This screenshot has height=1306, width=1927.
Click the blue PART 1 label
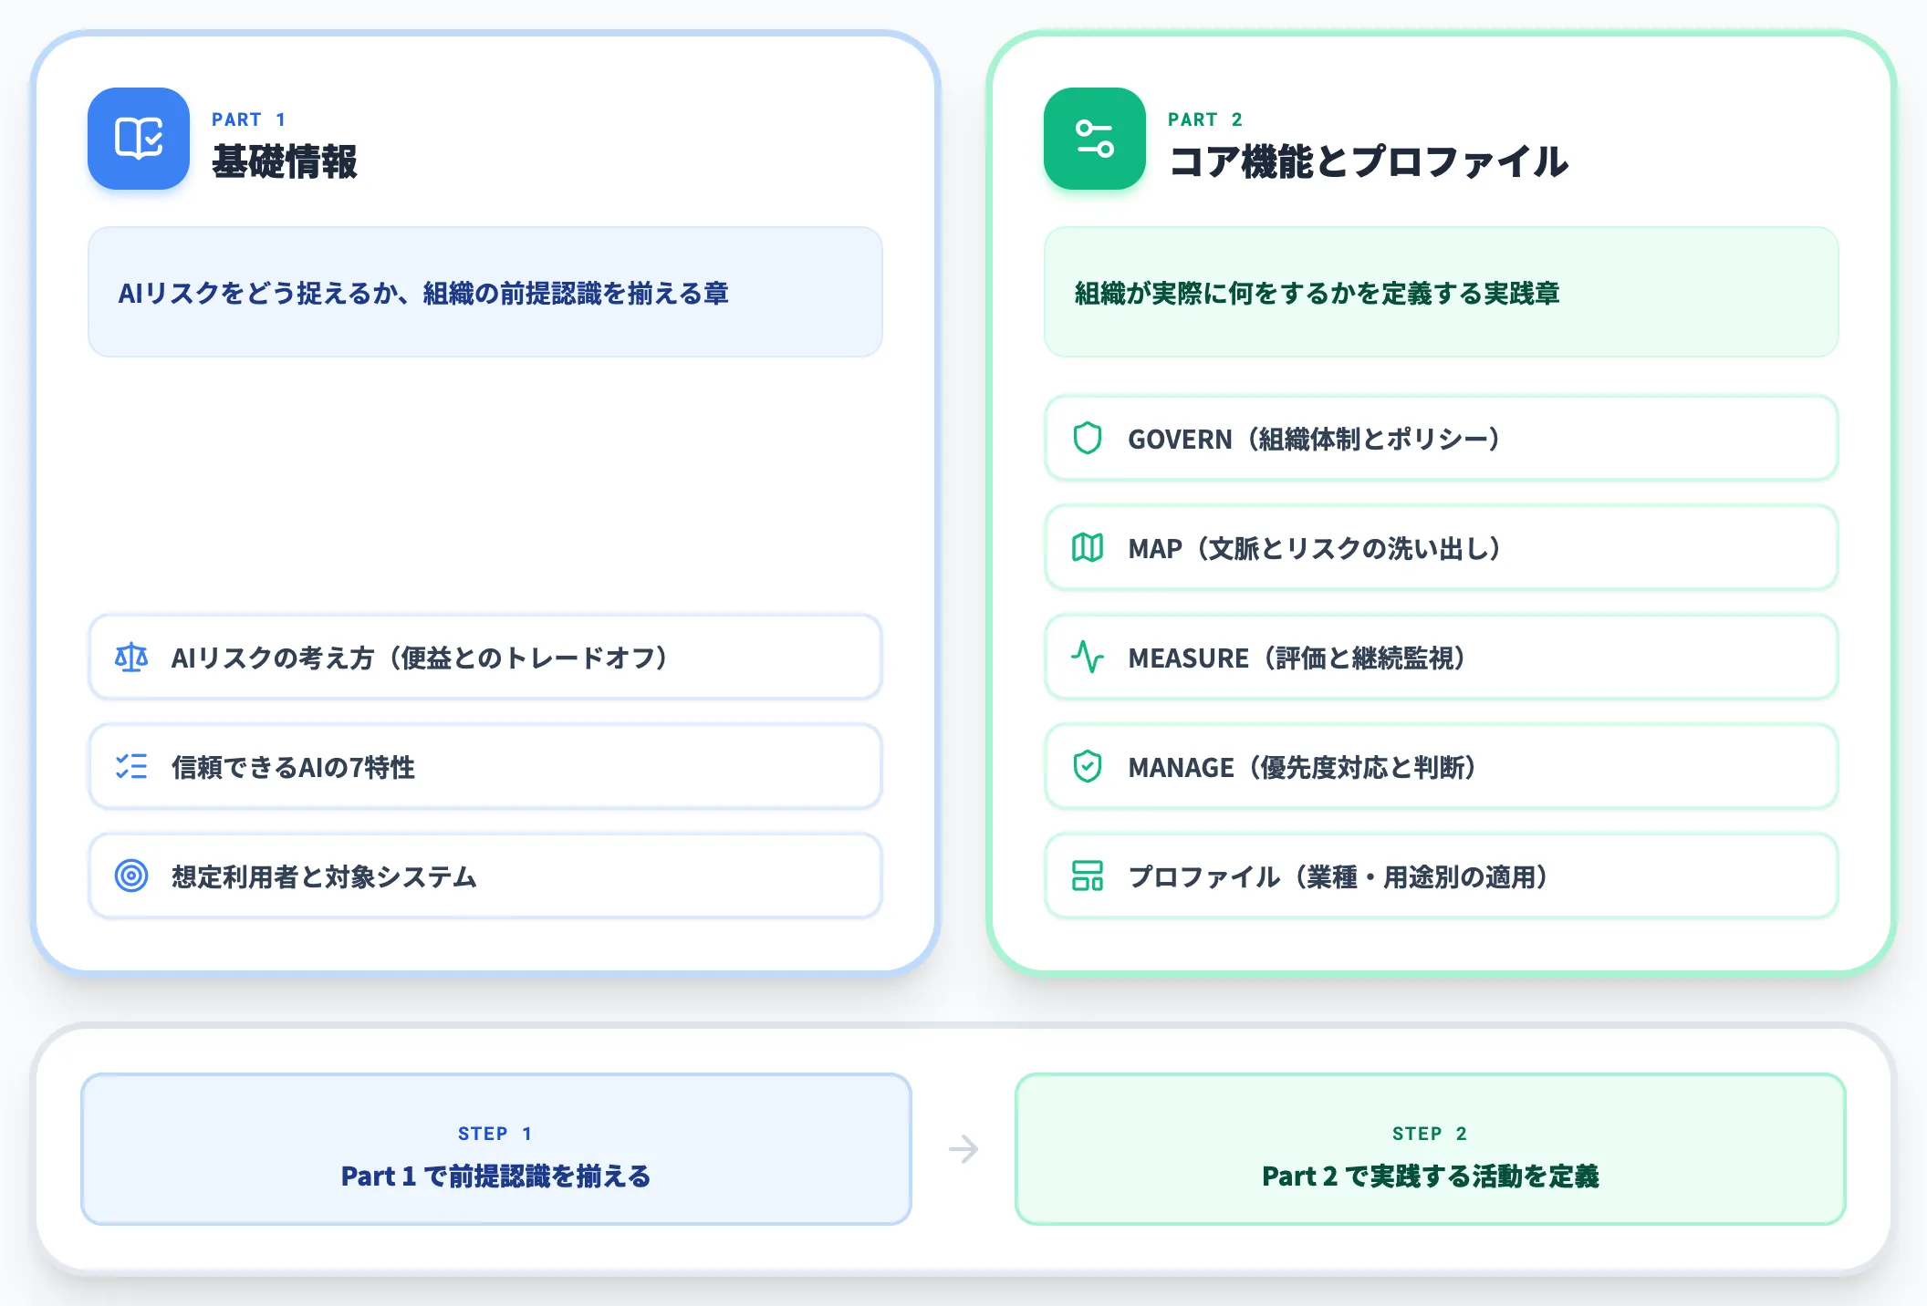(249, 119)
